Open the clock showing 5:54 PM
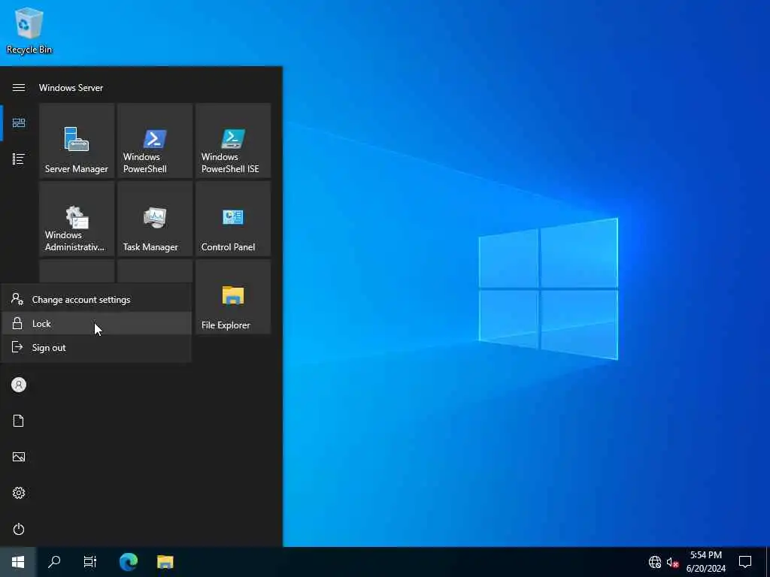 tap(705, 562)
